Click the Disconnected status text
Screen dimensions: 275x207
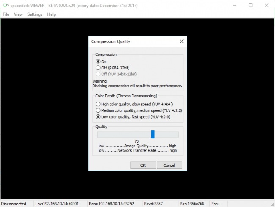14,204
